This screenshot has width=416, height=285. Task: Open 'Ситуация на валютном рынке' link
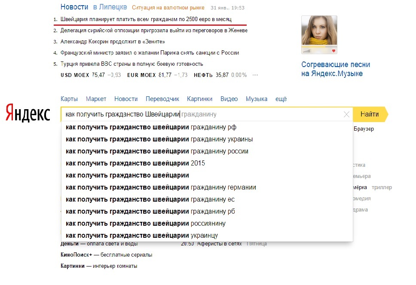(168, 8)
